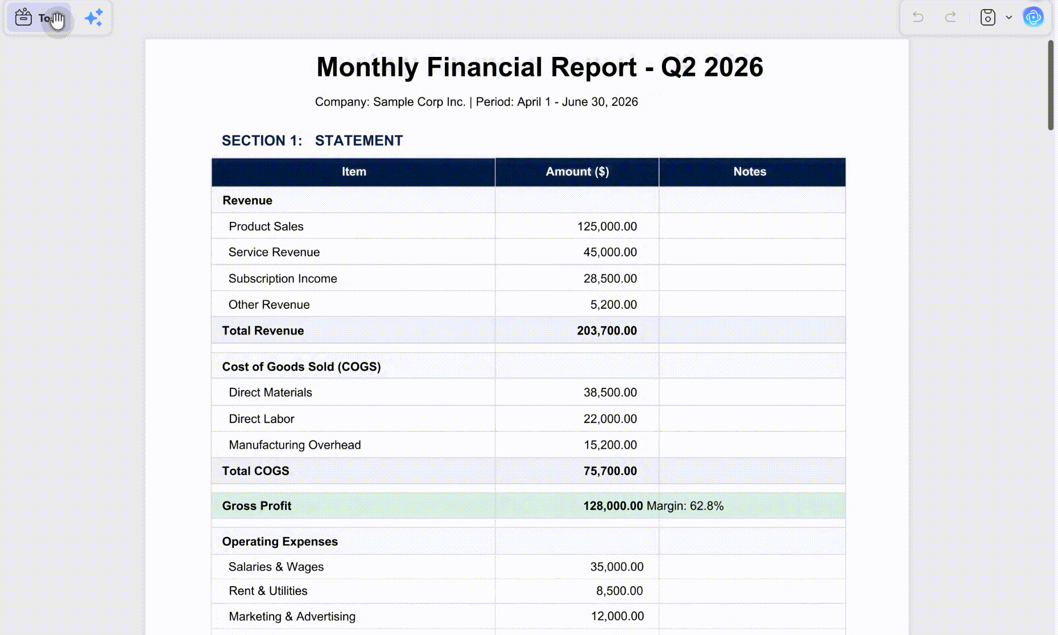The height and width of the screenshot is (635, 1058).
Task: Click the 'Total Revenue' row label
Action: click(x=263, y=331)
